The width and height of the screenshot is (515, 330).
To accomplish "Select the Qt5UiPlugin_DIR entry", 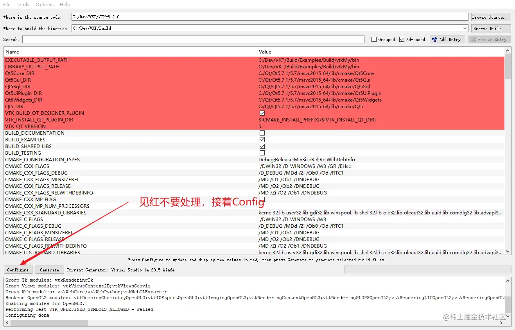I will coord(23,93).
